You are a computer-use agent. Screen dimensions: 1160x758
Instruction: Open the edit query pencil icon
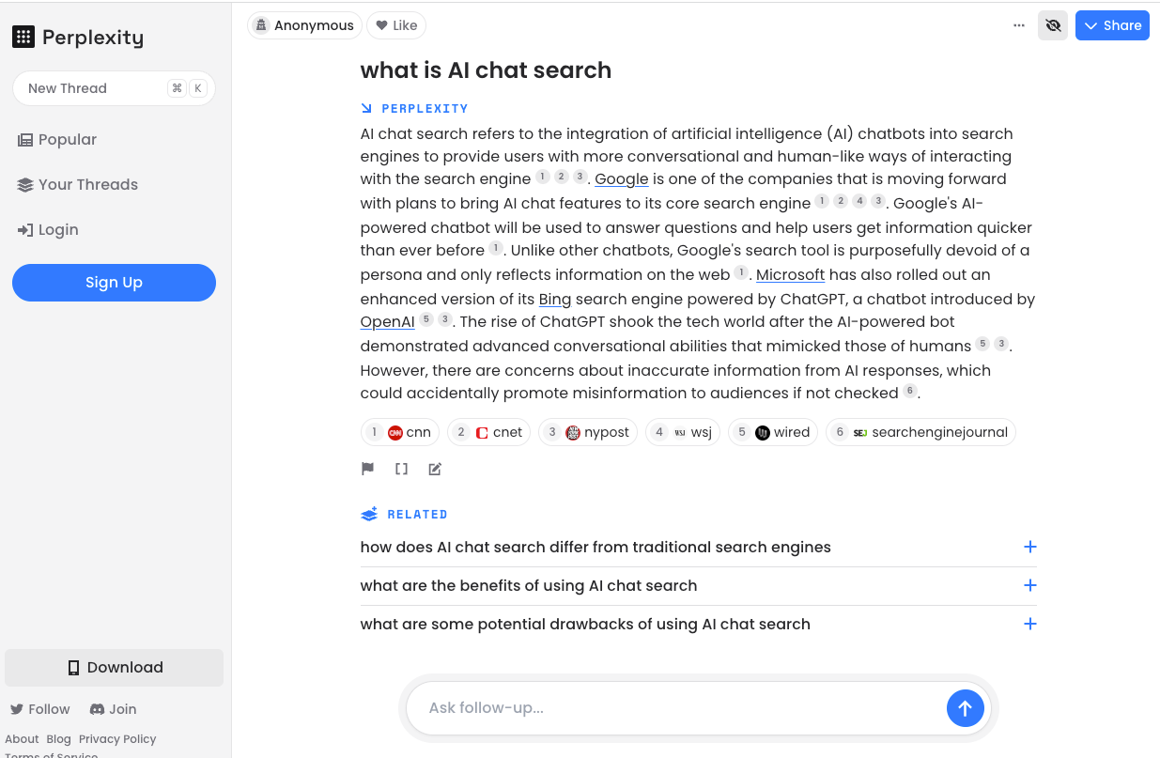(435, 469)
